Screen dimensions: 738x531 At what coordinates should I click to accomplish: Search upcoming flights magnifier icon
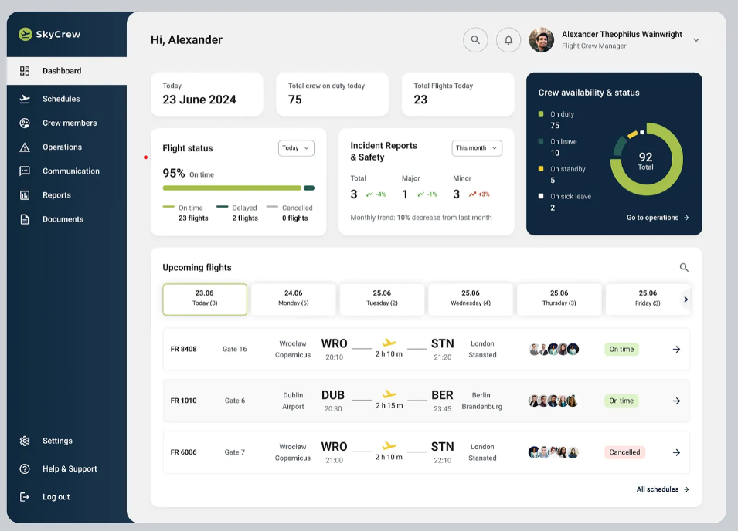pyautogui.click(x=684, y=267)
